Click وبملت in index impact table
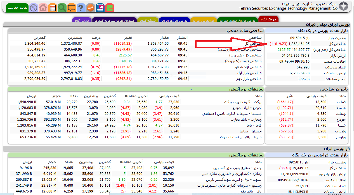The width and height of the screenshot is (354, 195). (341, 114)
